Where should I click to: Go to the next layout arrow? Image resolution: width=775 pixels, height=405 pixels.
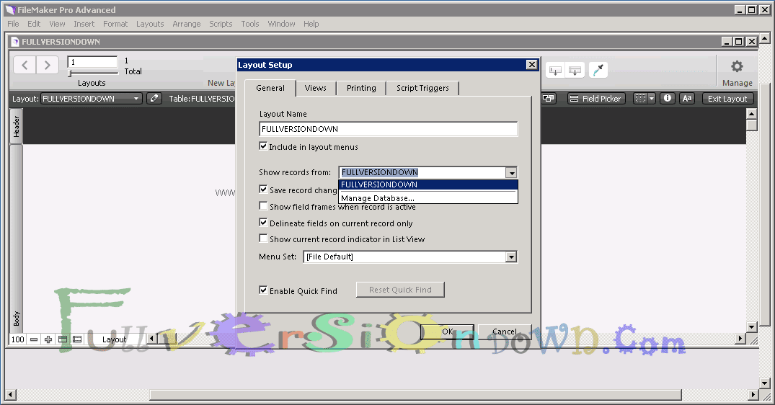pos(47,65)
